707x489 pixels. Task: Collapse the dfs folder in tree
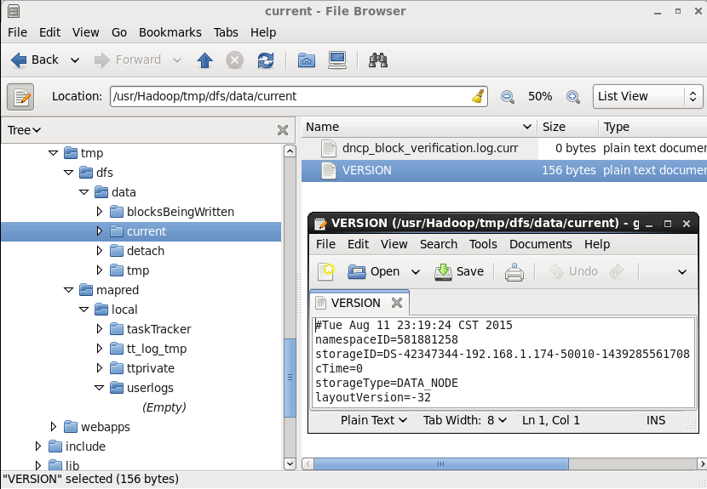click(68, 173)
